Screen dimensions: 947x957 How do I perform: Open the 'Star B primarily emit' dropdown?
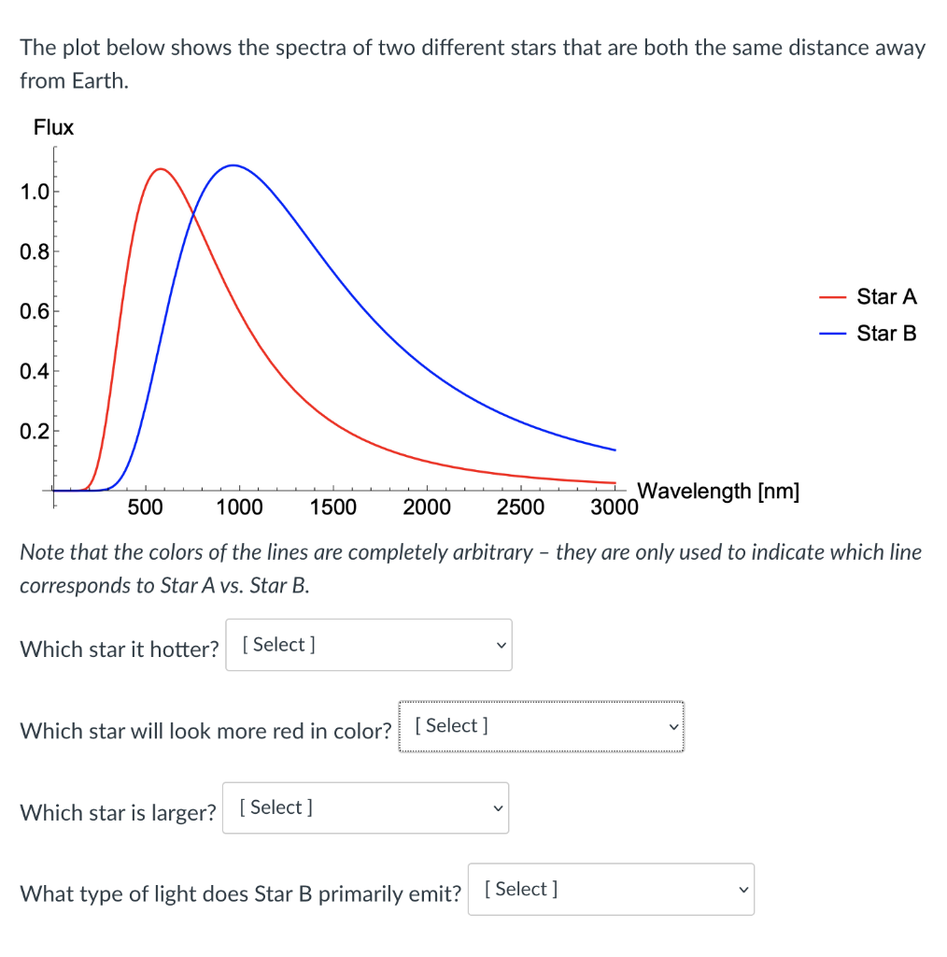[611, 889]
